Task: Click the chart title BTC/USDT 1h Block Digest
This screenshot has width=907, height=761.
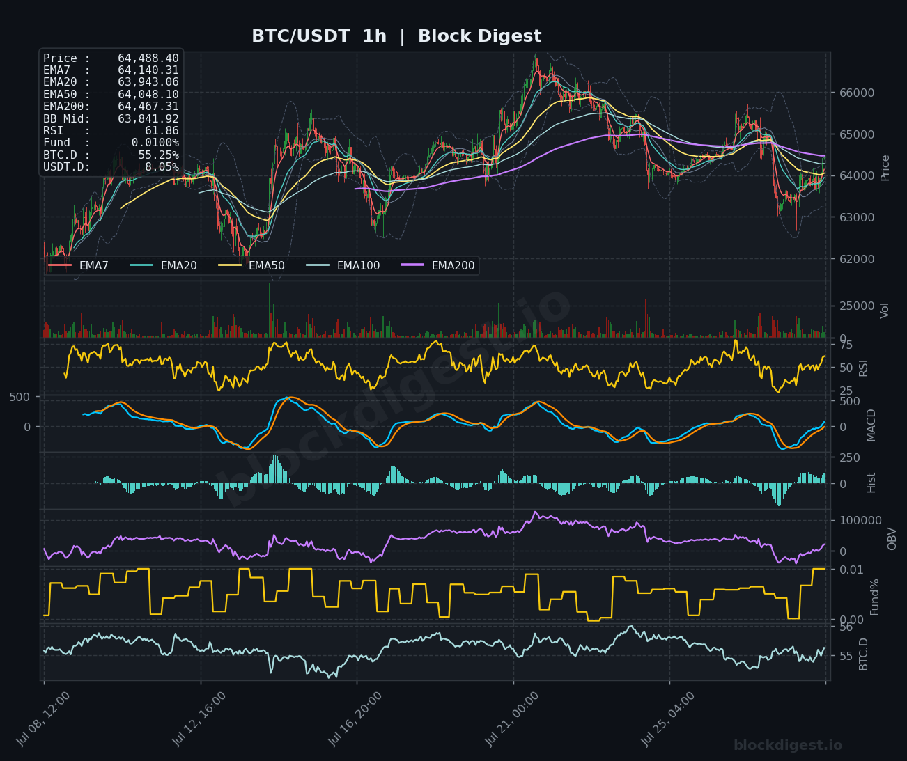Action: click(396, 36)
